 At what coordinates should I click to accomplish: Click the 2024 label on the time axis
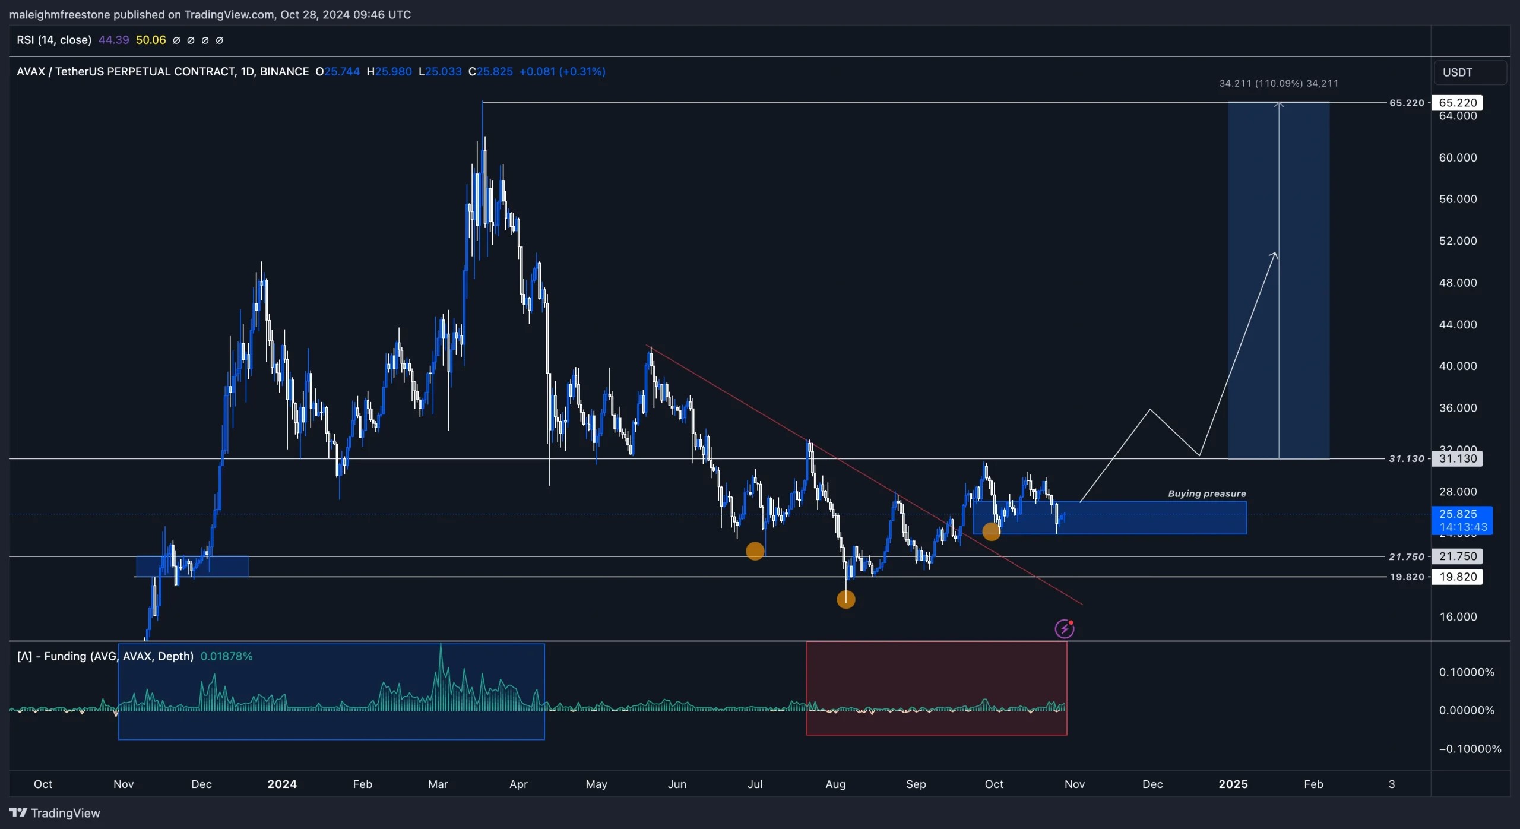[283, 784]
